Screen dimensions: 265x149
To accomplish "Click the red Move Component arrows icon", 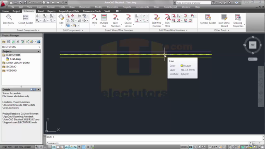I will point(72,16).
